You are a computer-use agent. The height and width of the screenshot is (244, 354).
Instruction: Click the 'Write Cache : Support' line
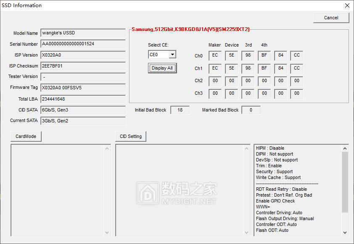[x=278, y=177]
